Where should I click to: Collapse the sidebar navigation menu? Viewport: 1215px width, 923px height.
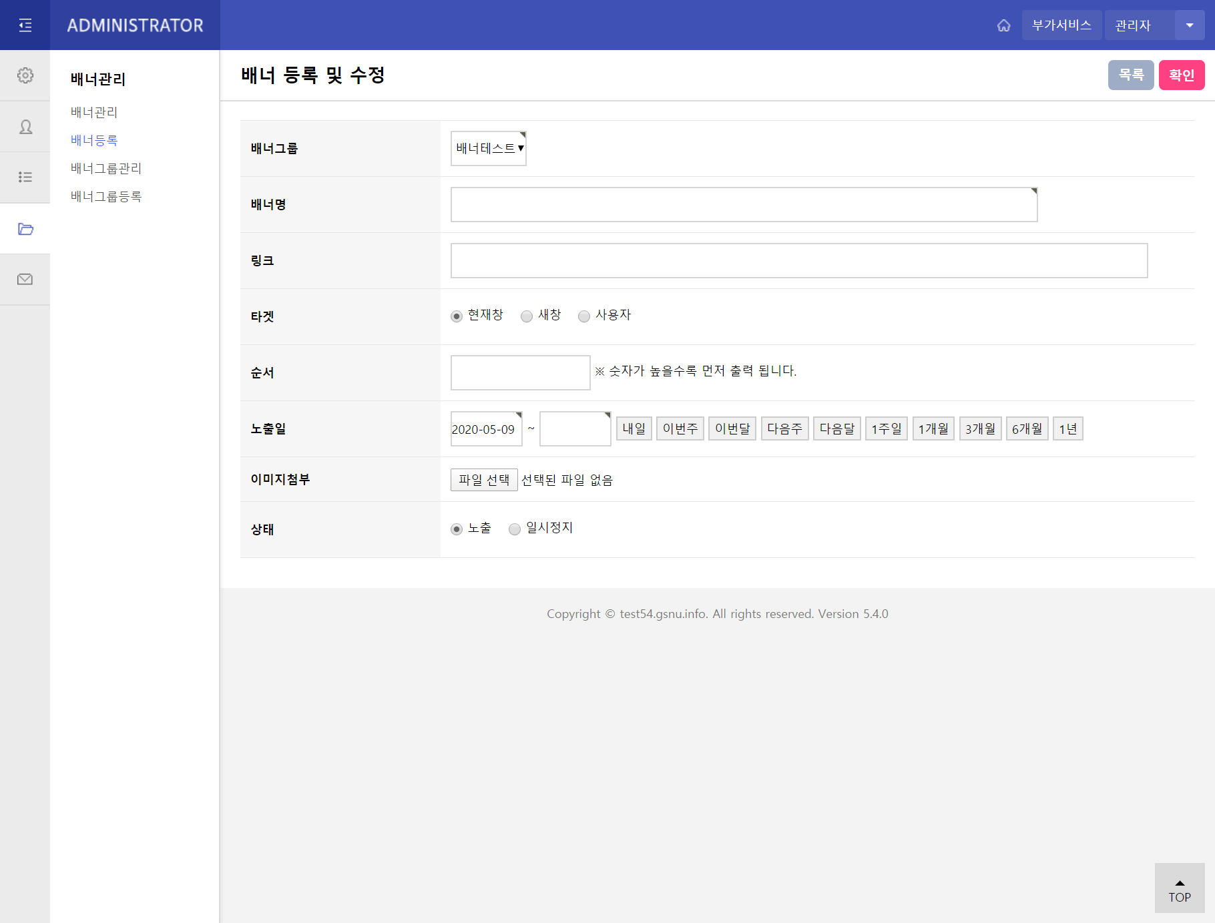pos(25,25)
